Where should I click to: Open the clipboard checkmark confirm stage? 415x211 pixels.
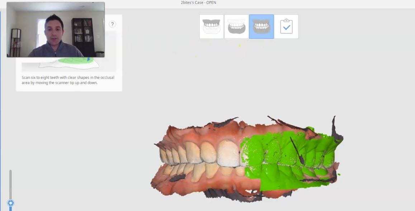[286, 27]
